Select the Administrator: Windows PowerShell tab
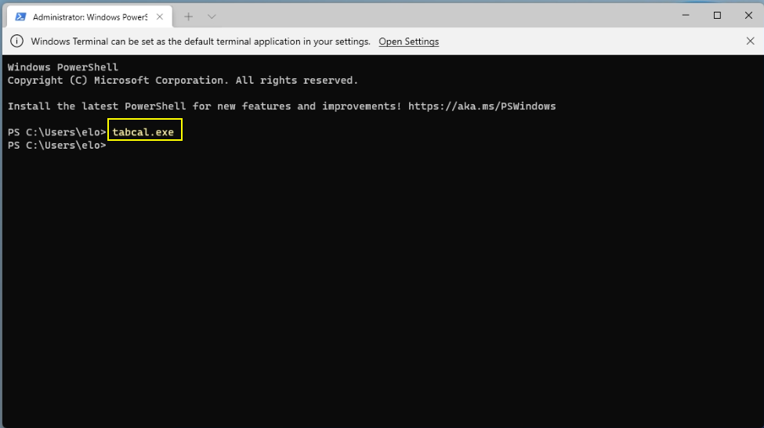 (x=89, y=17)
